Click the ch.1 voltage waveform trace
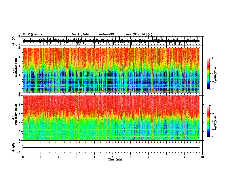This screenshot has height=176, width=228. 111,41
